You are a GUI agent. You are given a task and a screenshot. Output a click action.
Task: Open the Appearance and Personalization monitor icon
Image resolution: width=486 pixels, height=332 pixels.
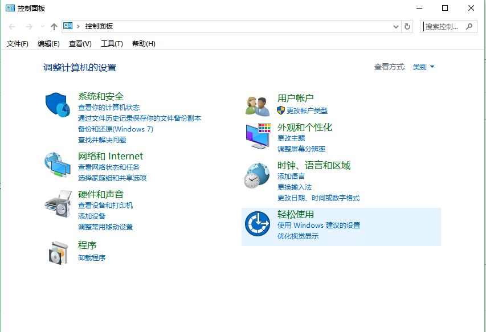[x=258, y=136]
